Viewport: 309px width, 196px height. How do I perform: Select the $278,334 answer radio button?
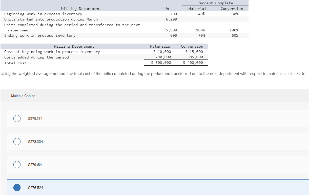[17, 141]
